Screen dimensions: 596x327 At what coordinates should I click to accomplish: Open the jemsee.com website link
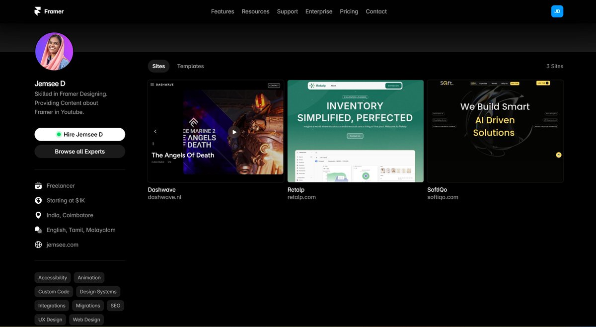click(x=63, y=245)
